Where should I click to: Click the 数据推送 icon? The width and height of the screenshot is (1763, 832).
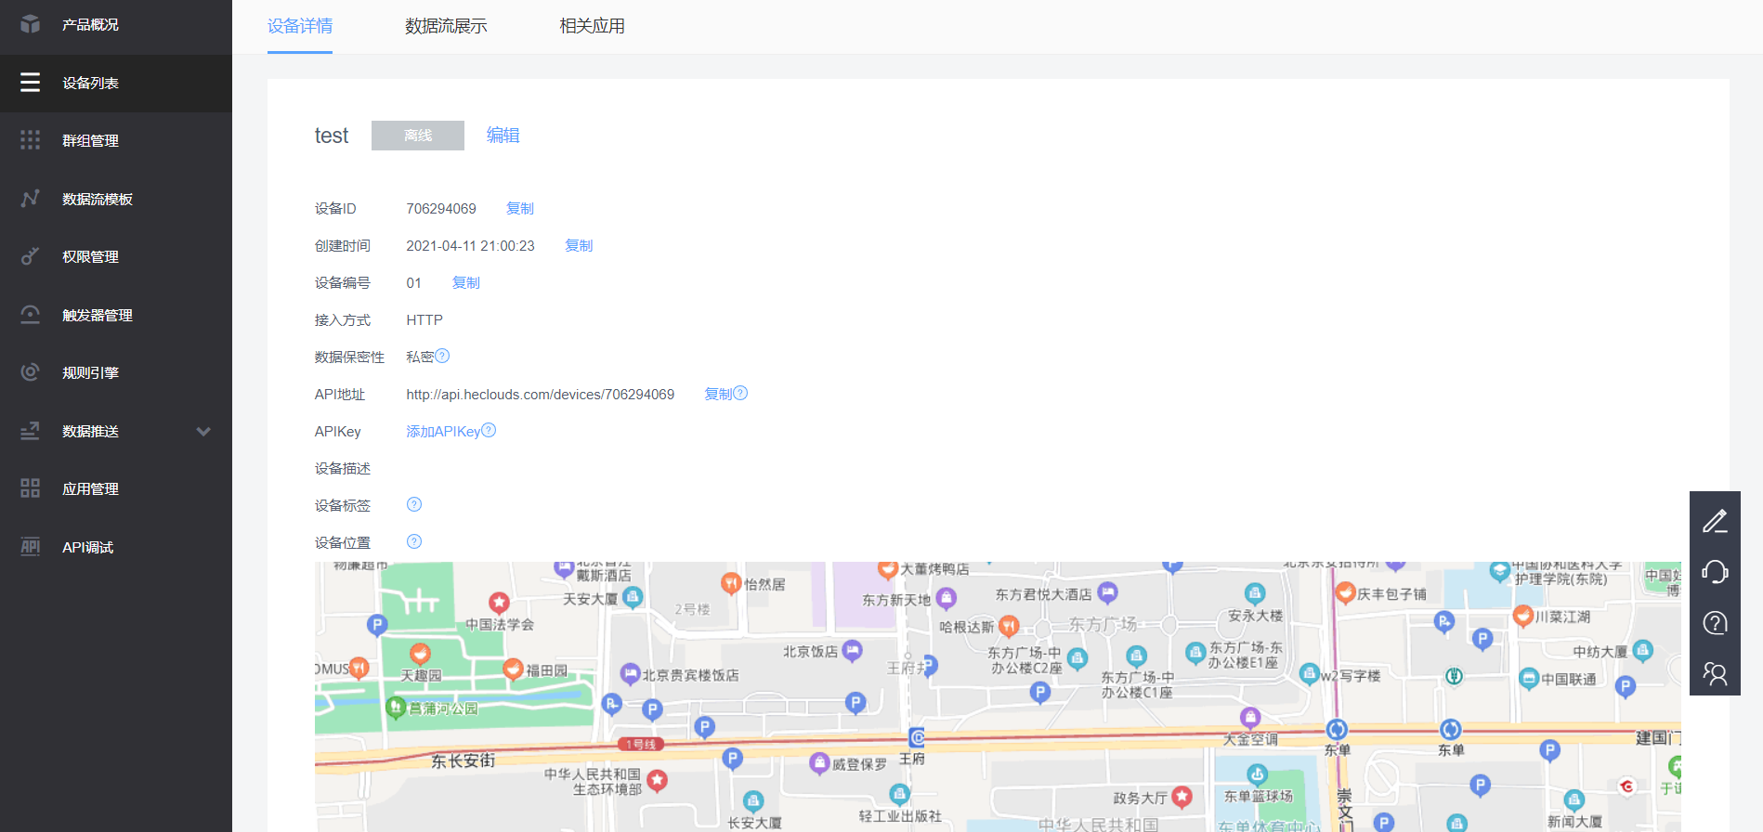(x=31, y=431)
